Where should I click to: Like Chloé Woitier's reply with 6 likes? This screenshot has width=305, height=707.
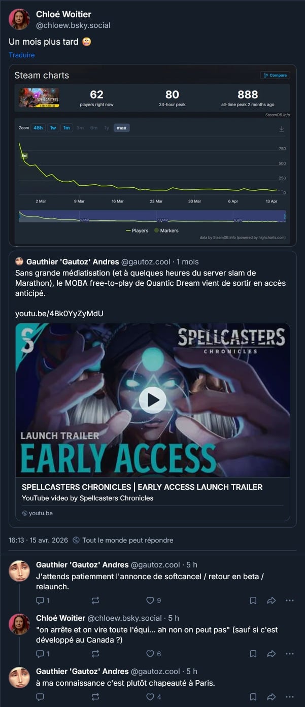(x=153, y=654)
